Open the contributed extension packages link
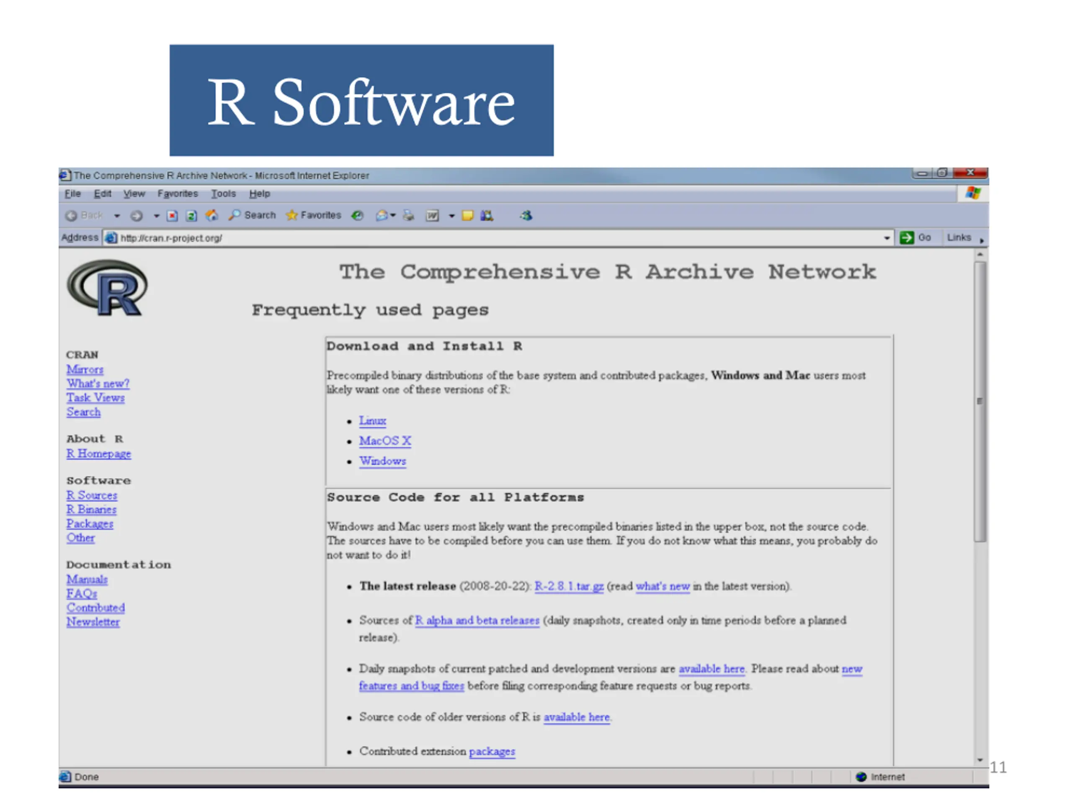Screen dimensions: 1072x804 point(492,751)
